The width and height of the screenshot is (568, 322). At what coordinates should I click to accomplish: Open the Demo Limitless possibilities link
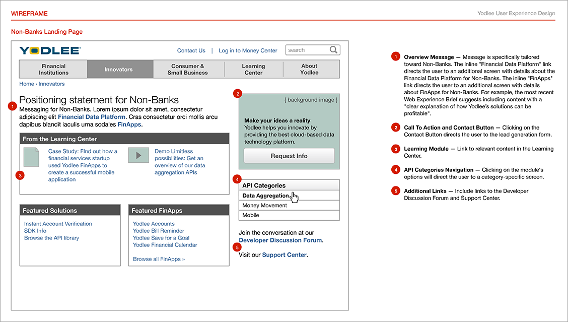(x=180, y=162)
